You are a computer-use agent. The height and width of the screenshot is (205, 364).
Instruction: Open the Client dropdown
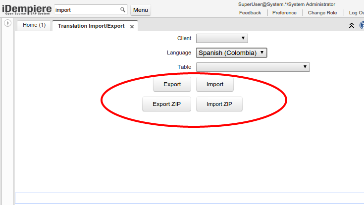click(222, 38)
